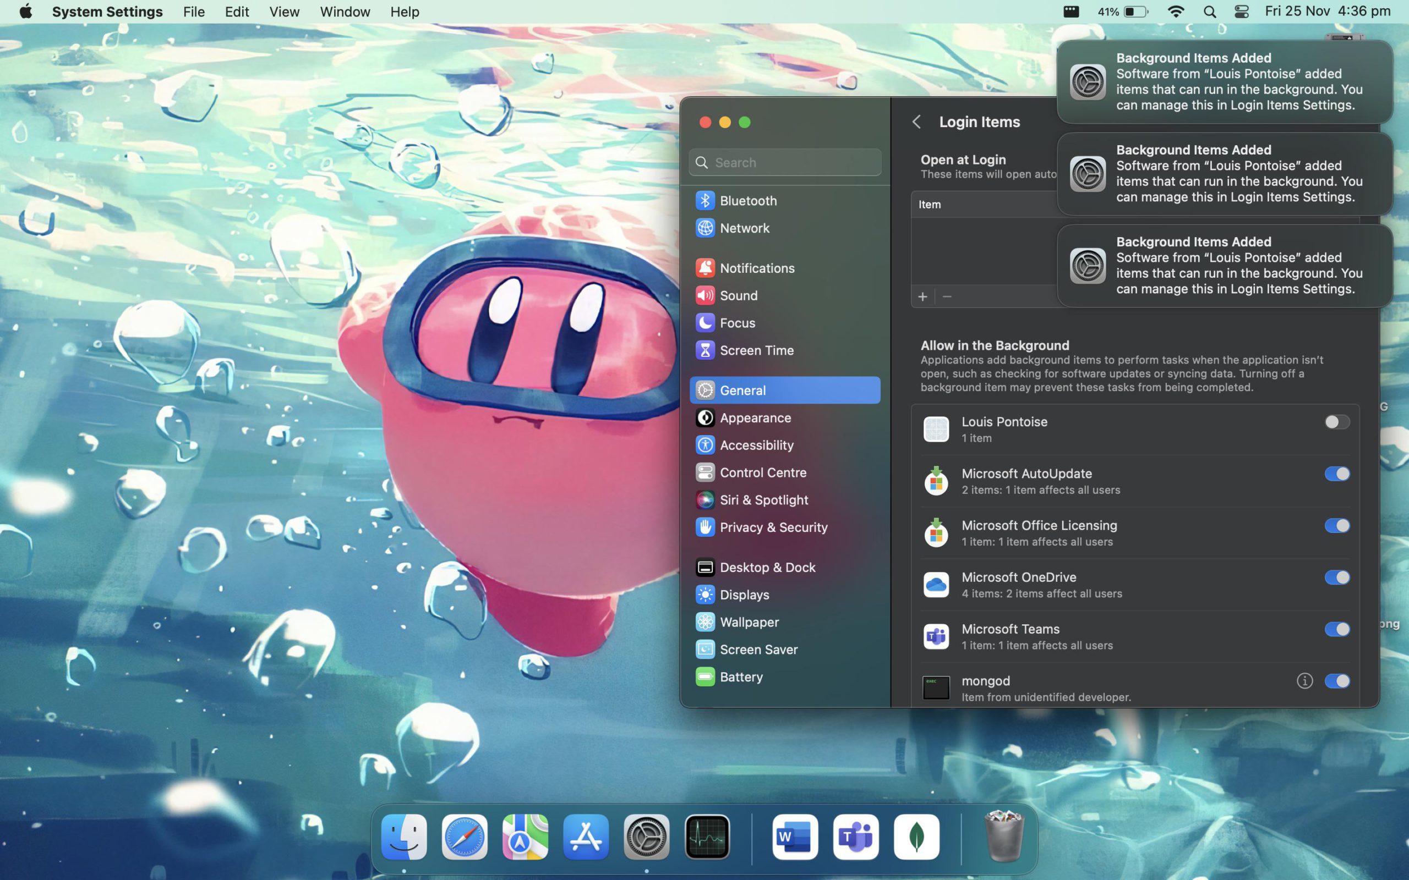
Task: Open Screen Time settings
Action: pos(784,350)
